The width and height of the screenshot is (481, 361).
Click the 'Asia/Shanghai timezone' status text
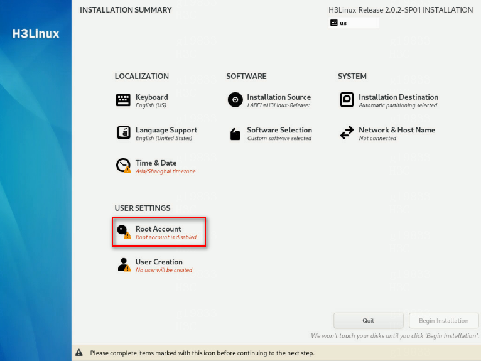[x=165, y=171]
